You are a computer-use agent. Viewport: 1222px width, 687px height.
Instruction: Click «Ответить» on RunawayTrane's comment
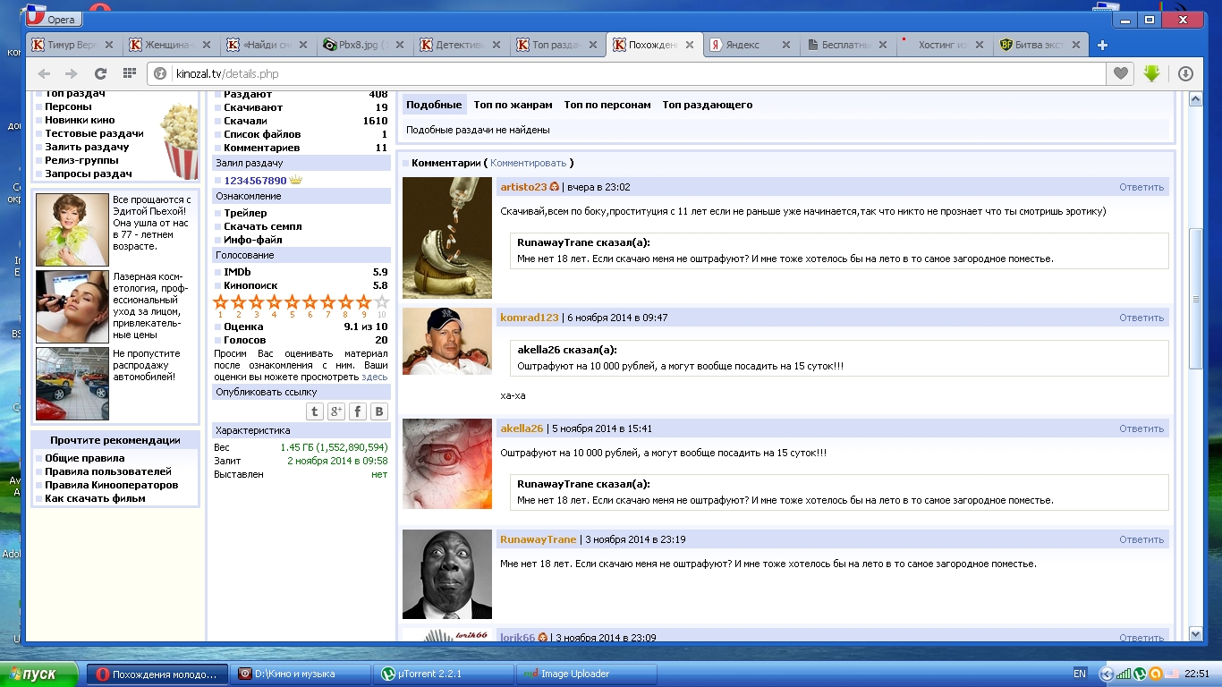tap(1141, 539)
